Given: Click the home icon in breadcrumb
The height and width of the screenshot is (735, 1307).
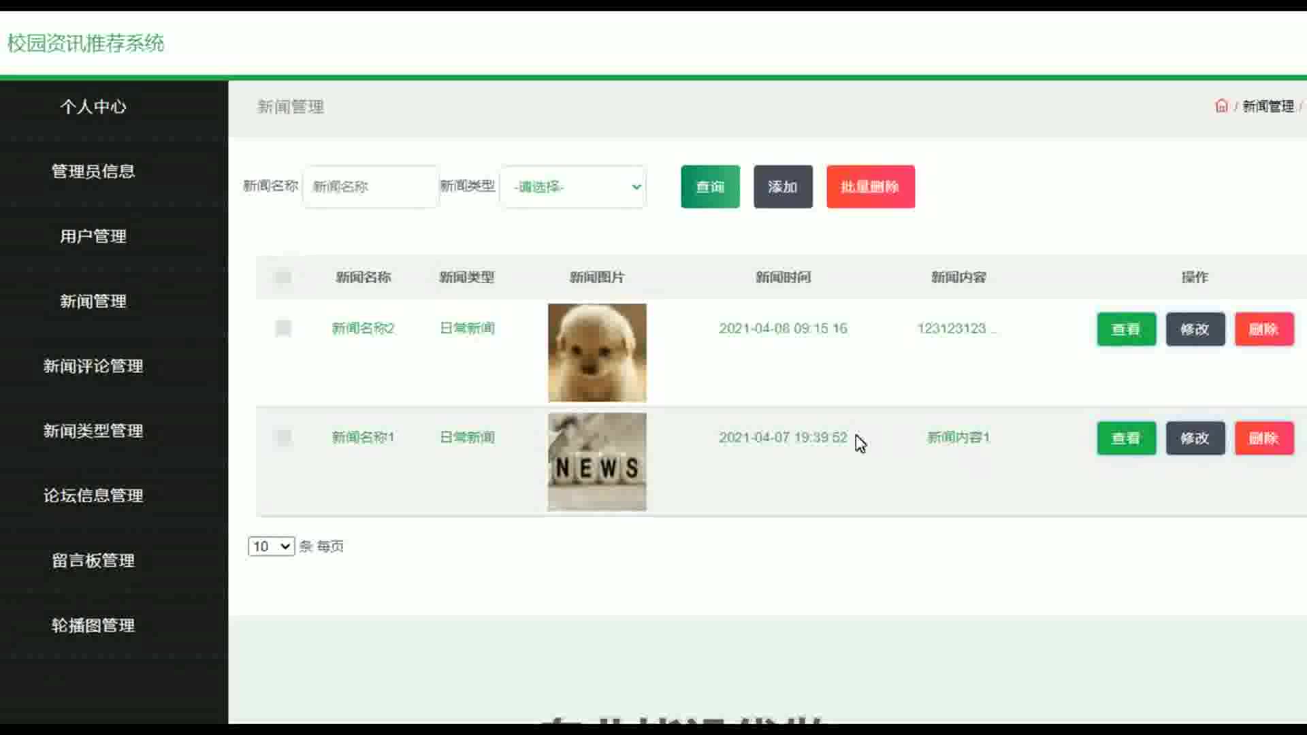Looking at the screenshot, I should pyautogui.click(x=1221, y=106).
